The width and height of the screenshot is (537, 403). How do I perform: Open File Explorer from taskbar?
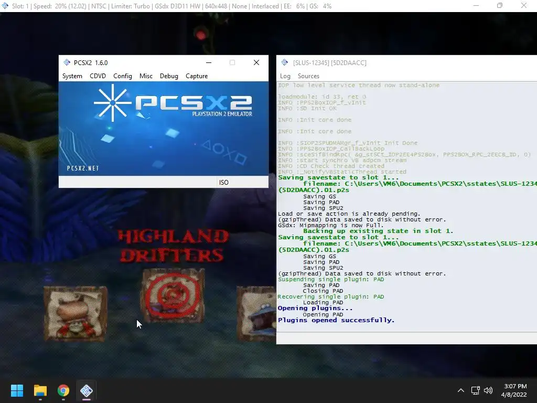pyautogui.click(x=40, y=390)
